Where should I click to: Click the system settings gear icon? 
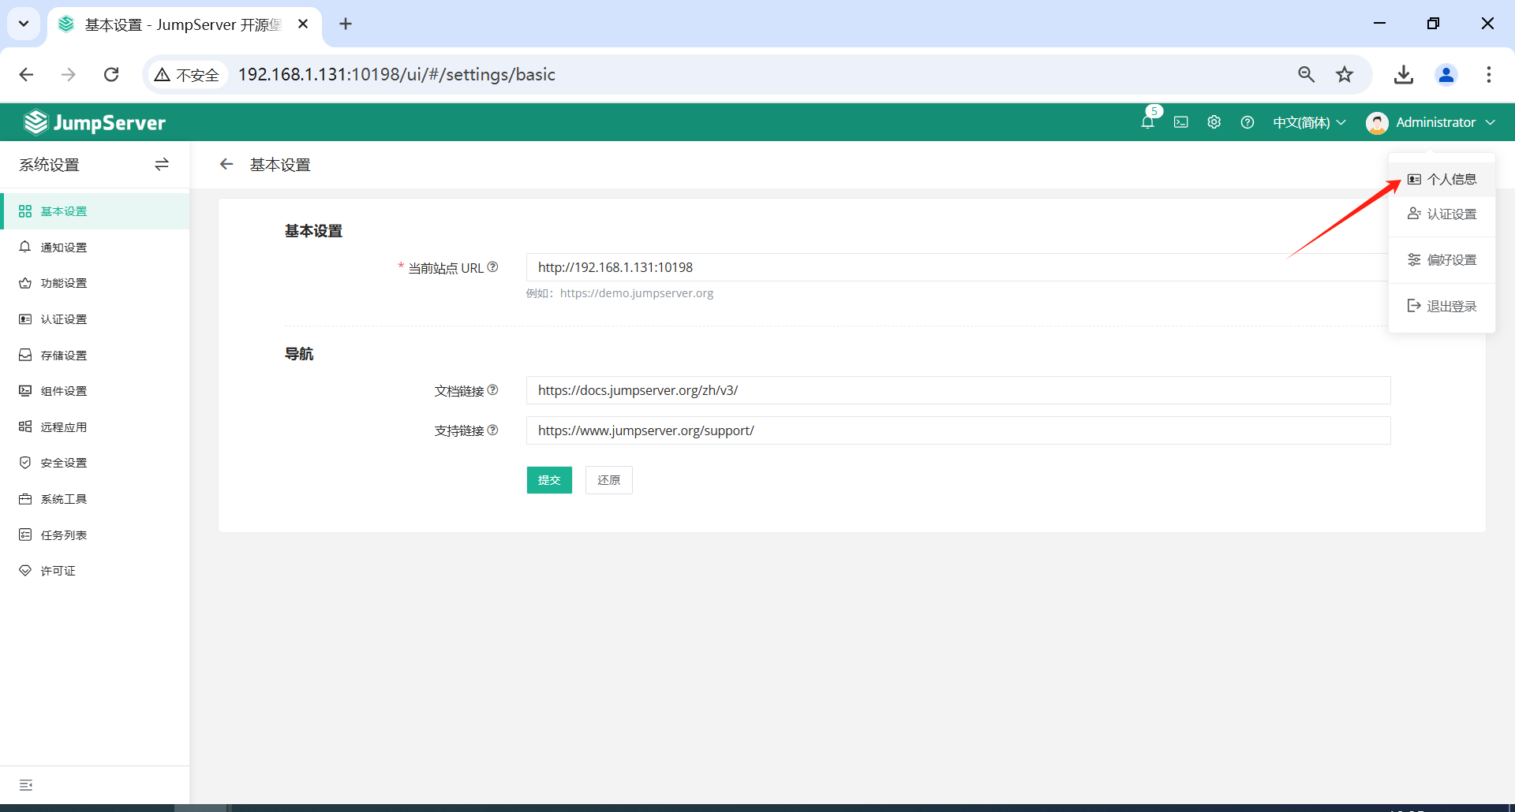point(1214,122)
